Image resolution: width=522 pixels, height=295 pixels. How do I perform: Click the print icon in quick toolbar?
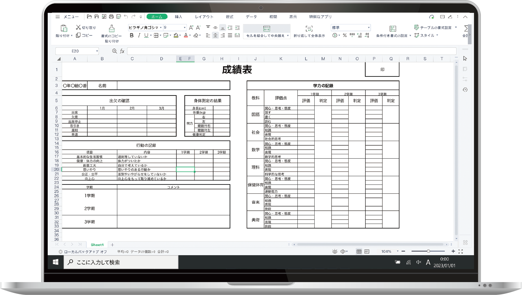click(111, 17)
